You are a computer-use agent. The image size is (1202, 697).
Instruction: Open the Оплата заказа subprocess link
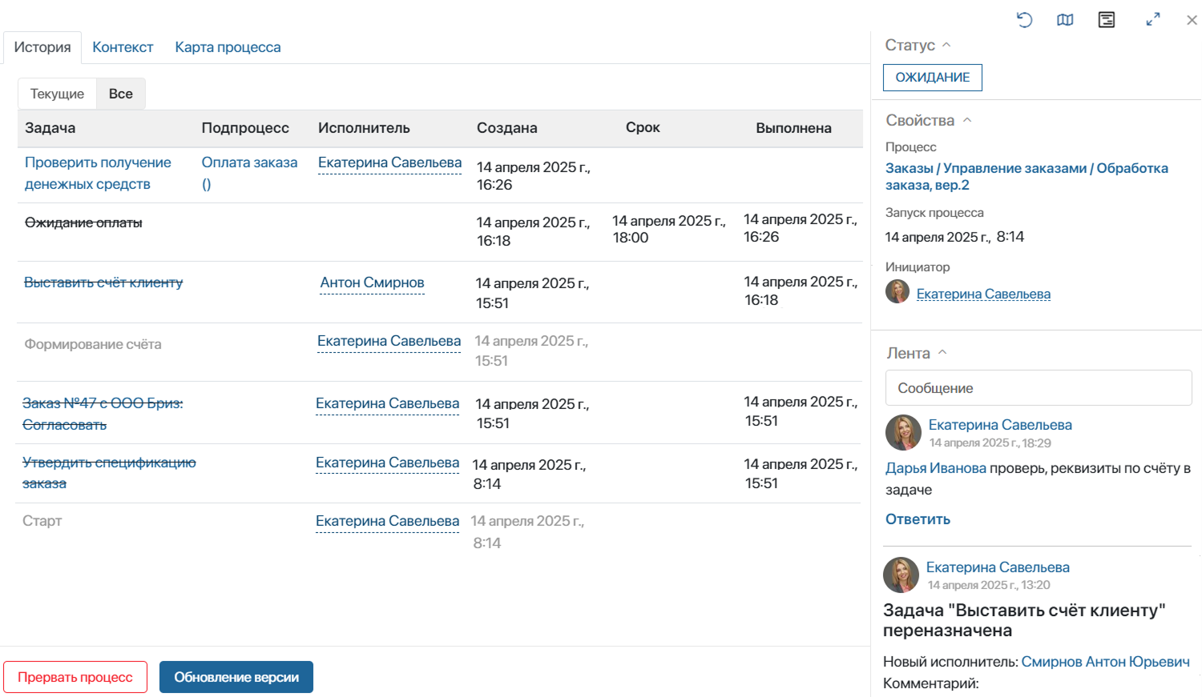click(249, 173)
